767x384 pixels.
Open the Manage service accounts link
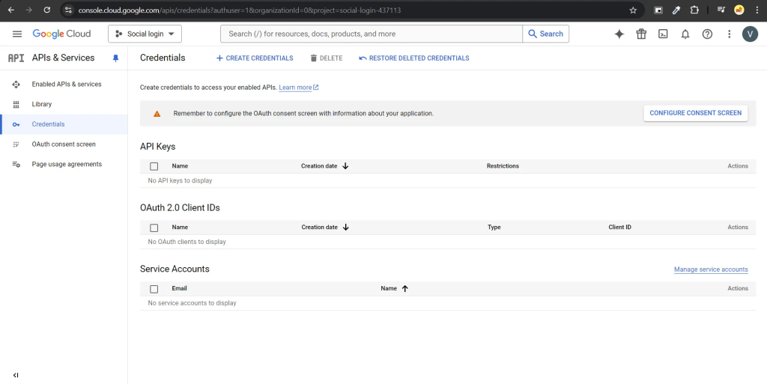pyautogui.click(x=711, y=269)
